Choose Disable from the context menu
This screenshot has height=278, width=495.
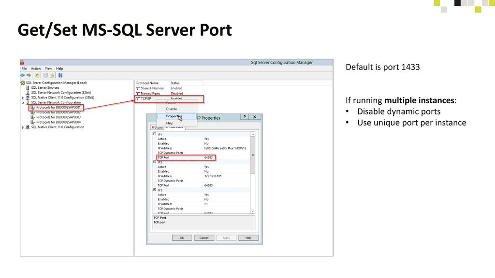[x=177, y=109]
